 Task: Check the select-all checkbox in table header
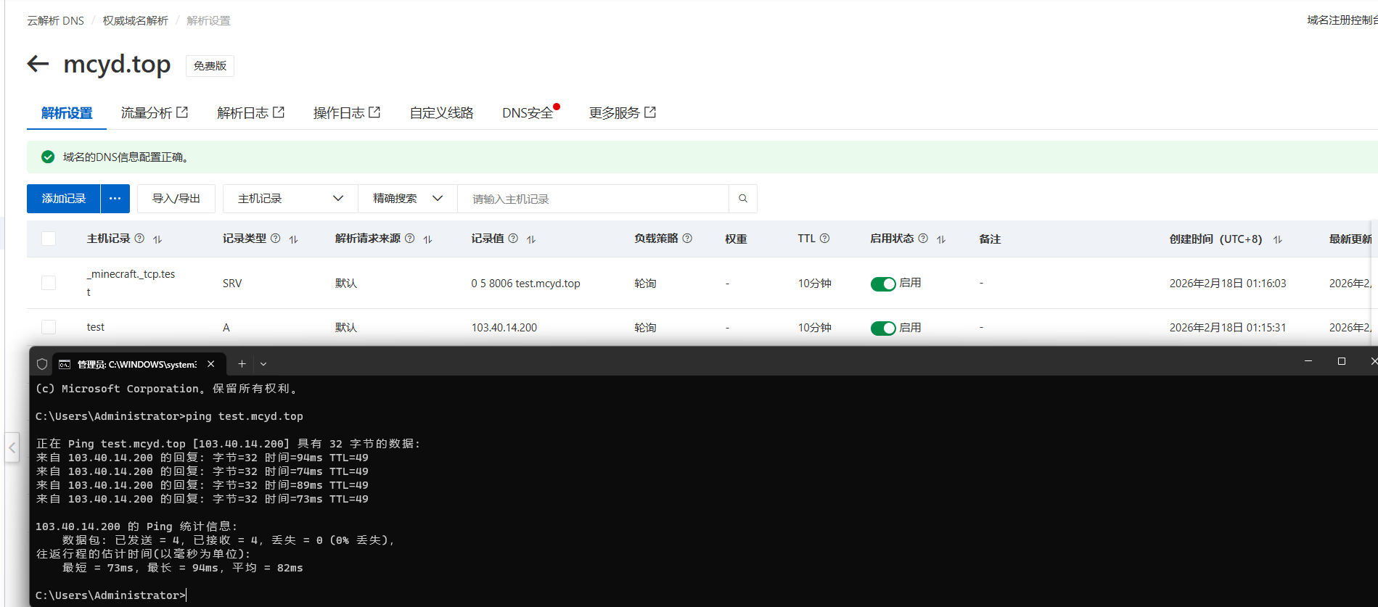[49, 239]
